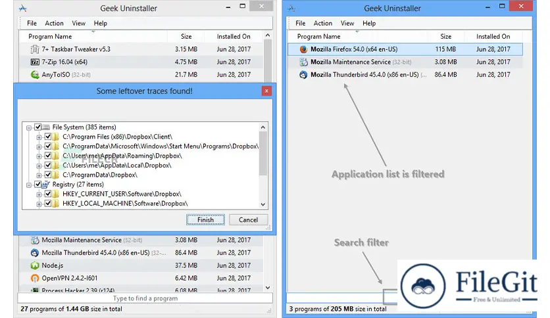Select the Mozilla Firefox 54.0 row
Screen dimensions: 550x318
405,49
